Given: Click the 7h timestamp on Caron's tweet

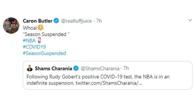Looking at the screenshot, I should (x=99, y=21).
